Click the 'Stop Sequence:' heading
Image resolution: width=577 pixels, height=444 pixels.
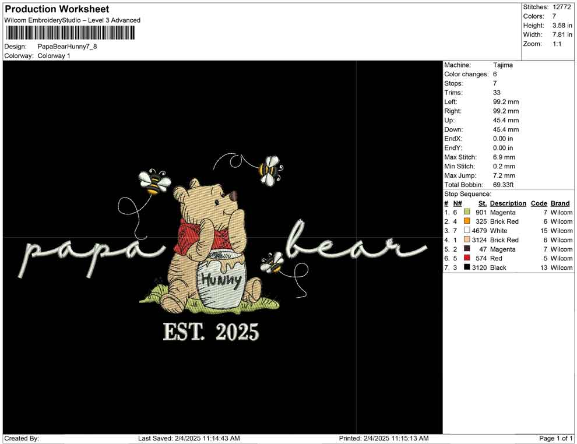click(467, 194)
